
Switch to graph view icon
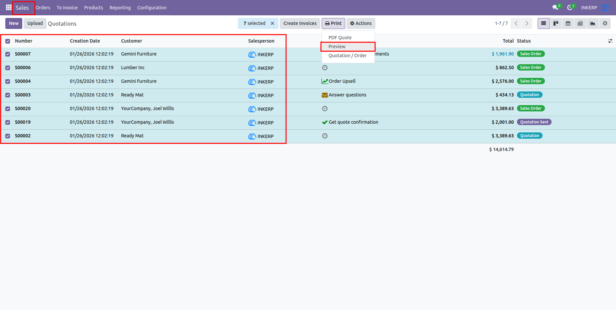click(x=592, y=23)
